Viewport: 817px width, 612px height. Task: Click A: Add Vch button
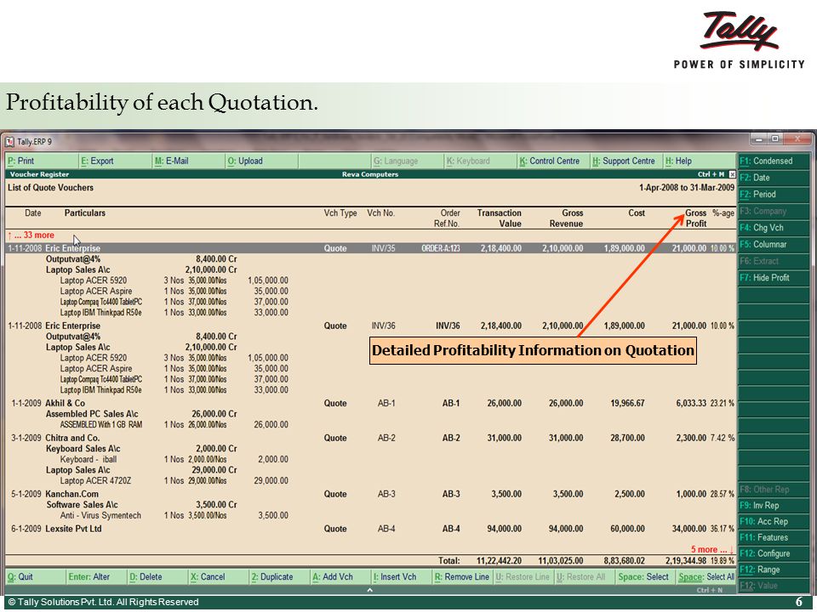[x=340, y=576]
